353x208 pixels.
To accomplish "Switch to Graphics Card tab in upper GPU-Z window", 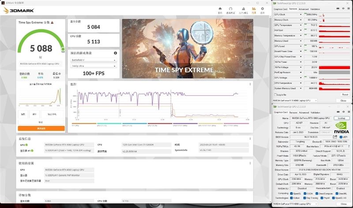I will point(280,9).
